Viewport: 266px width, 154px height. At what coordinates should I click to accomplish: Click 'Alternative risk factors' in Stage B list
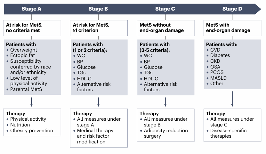pos(93,87)
